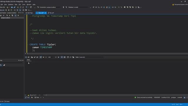
Task: Open the SQL menu
Action: click(x=20, y=5)
